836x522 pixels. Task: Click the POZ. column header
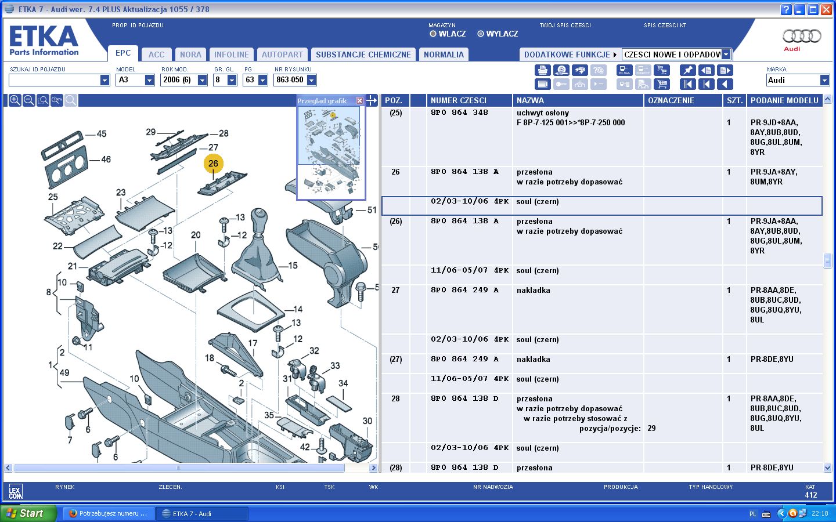(395, 100)
